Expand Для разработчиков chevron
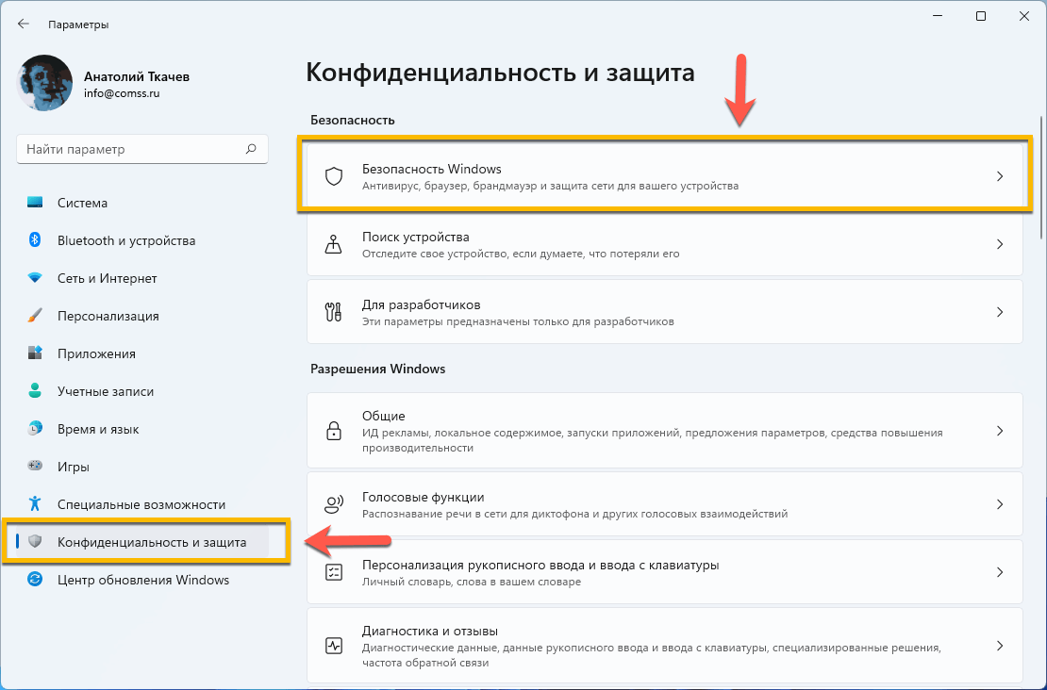Viewport: 1047px width, 690px height. (1000, 312)
